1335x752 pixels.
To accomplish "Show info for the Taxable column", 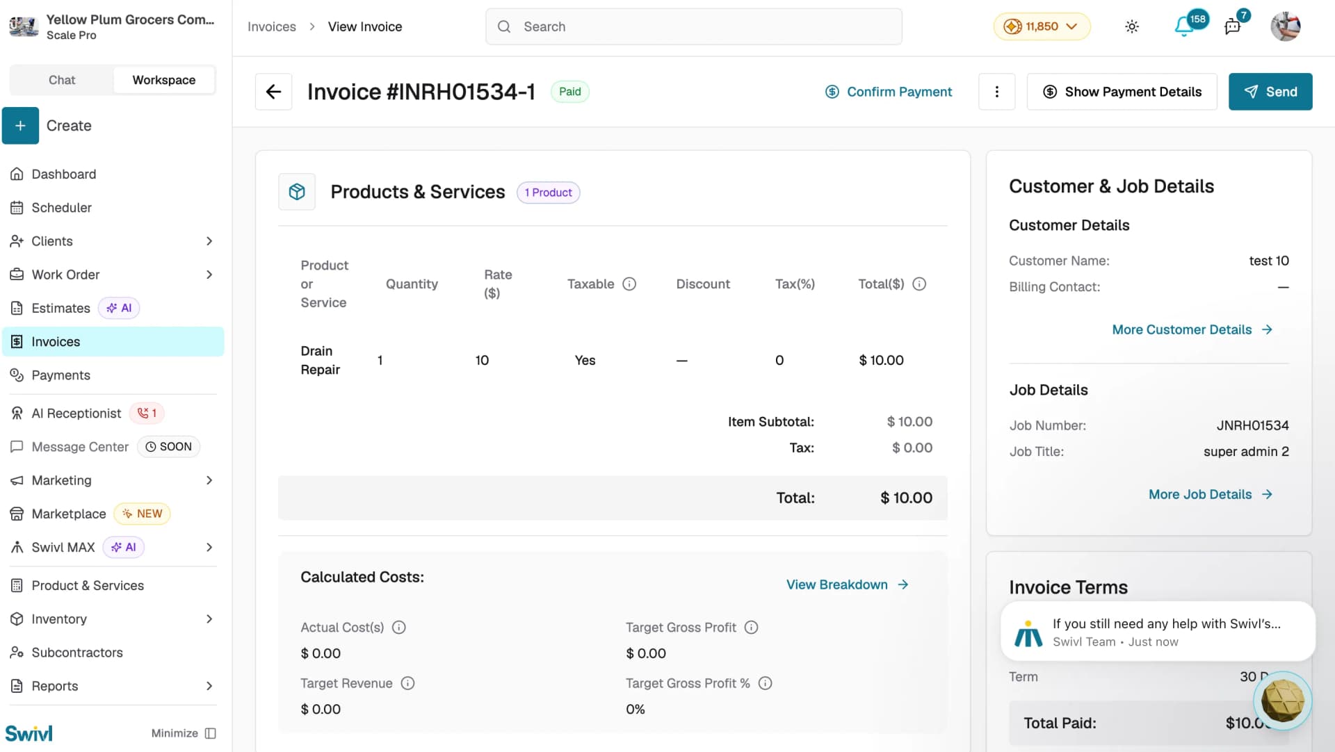I will pos(629,284).
